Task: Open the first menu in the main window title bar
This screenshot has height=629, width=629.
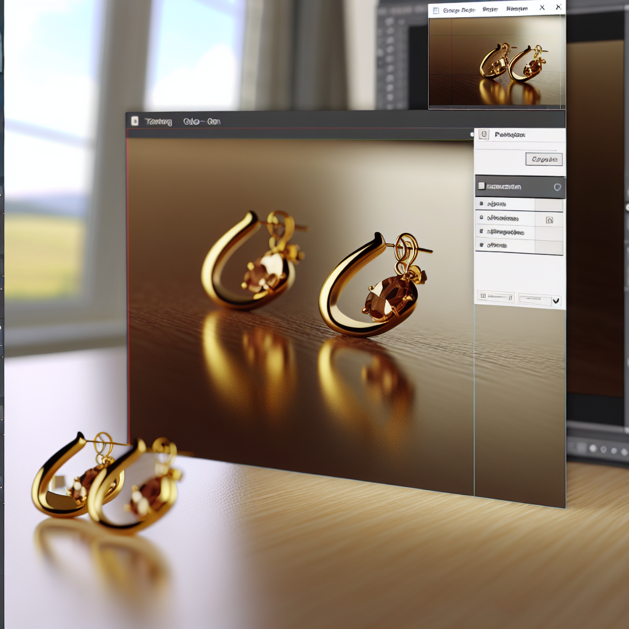Action: pyautogui.click(x=158, y=122)
